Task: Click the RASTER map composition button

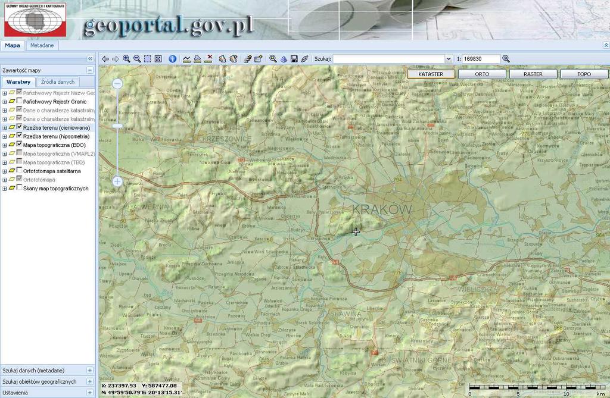Action: click(533, 74)
